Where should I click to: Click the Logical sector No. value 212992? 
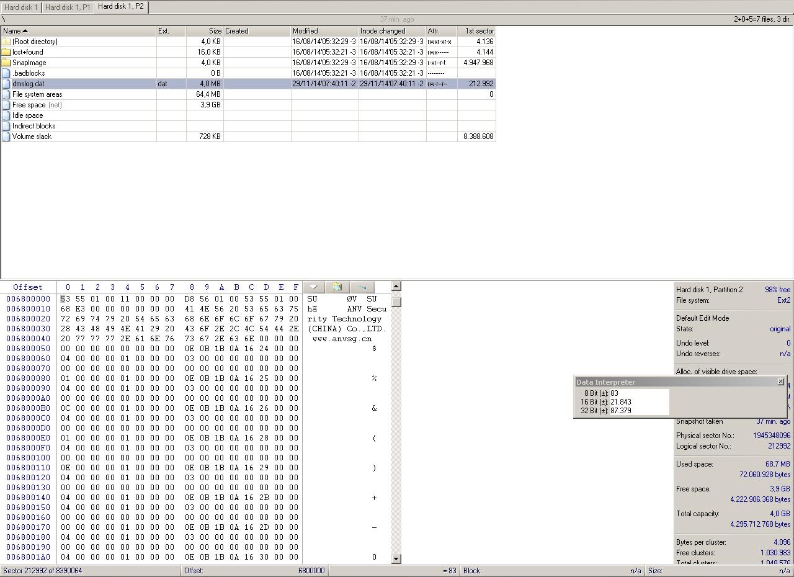point(779,446)
